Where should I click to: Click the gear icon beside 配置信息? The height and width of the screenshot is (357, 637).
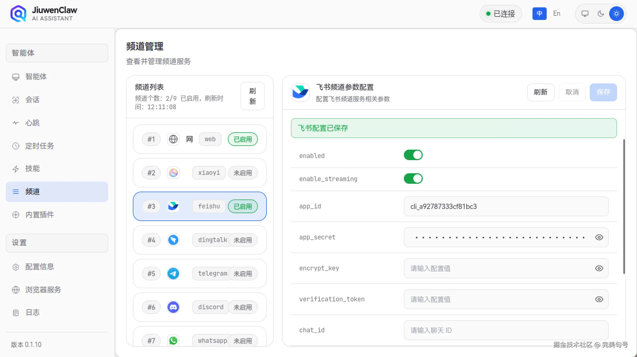(16, 267)
